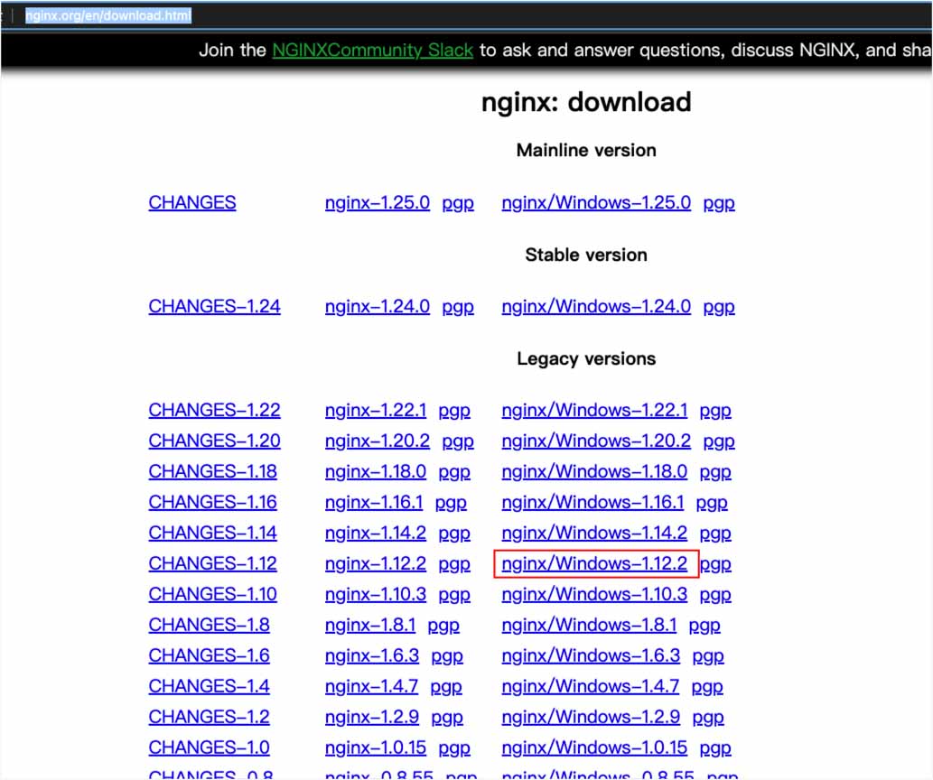Open pgp signature beside nginx-1.22.1 source
The height and width of the screenshot is (780, 933).
pyautogui.click(x=454, y=411)
